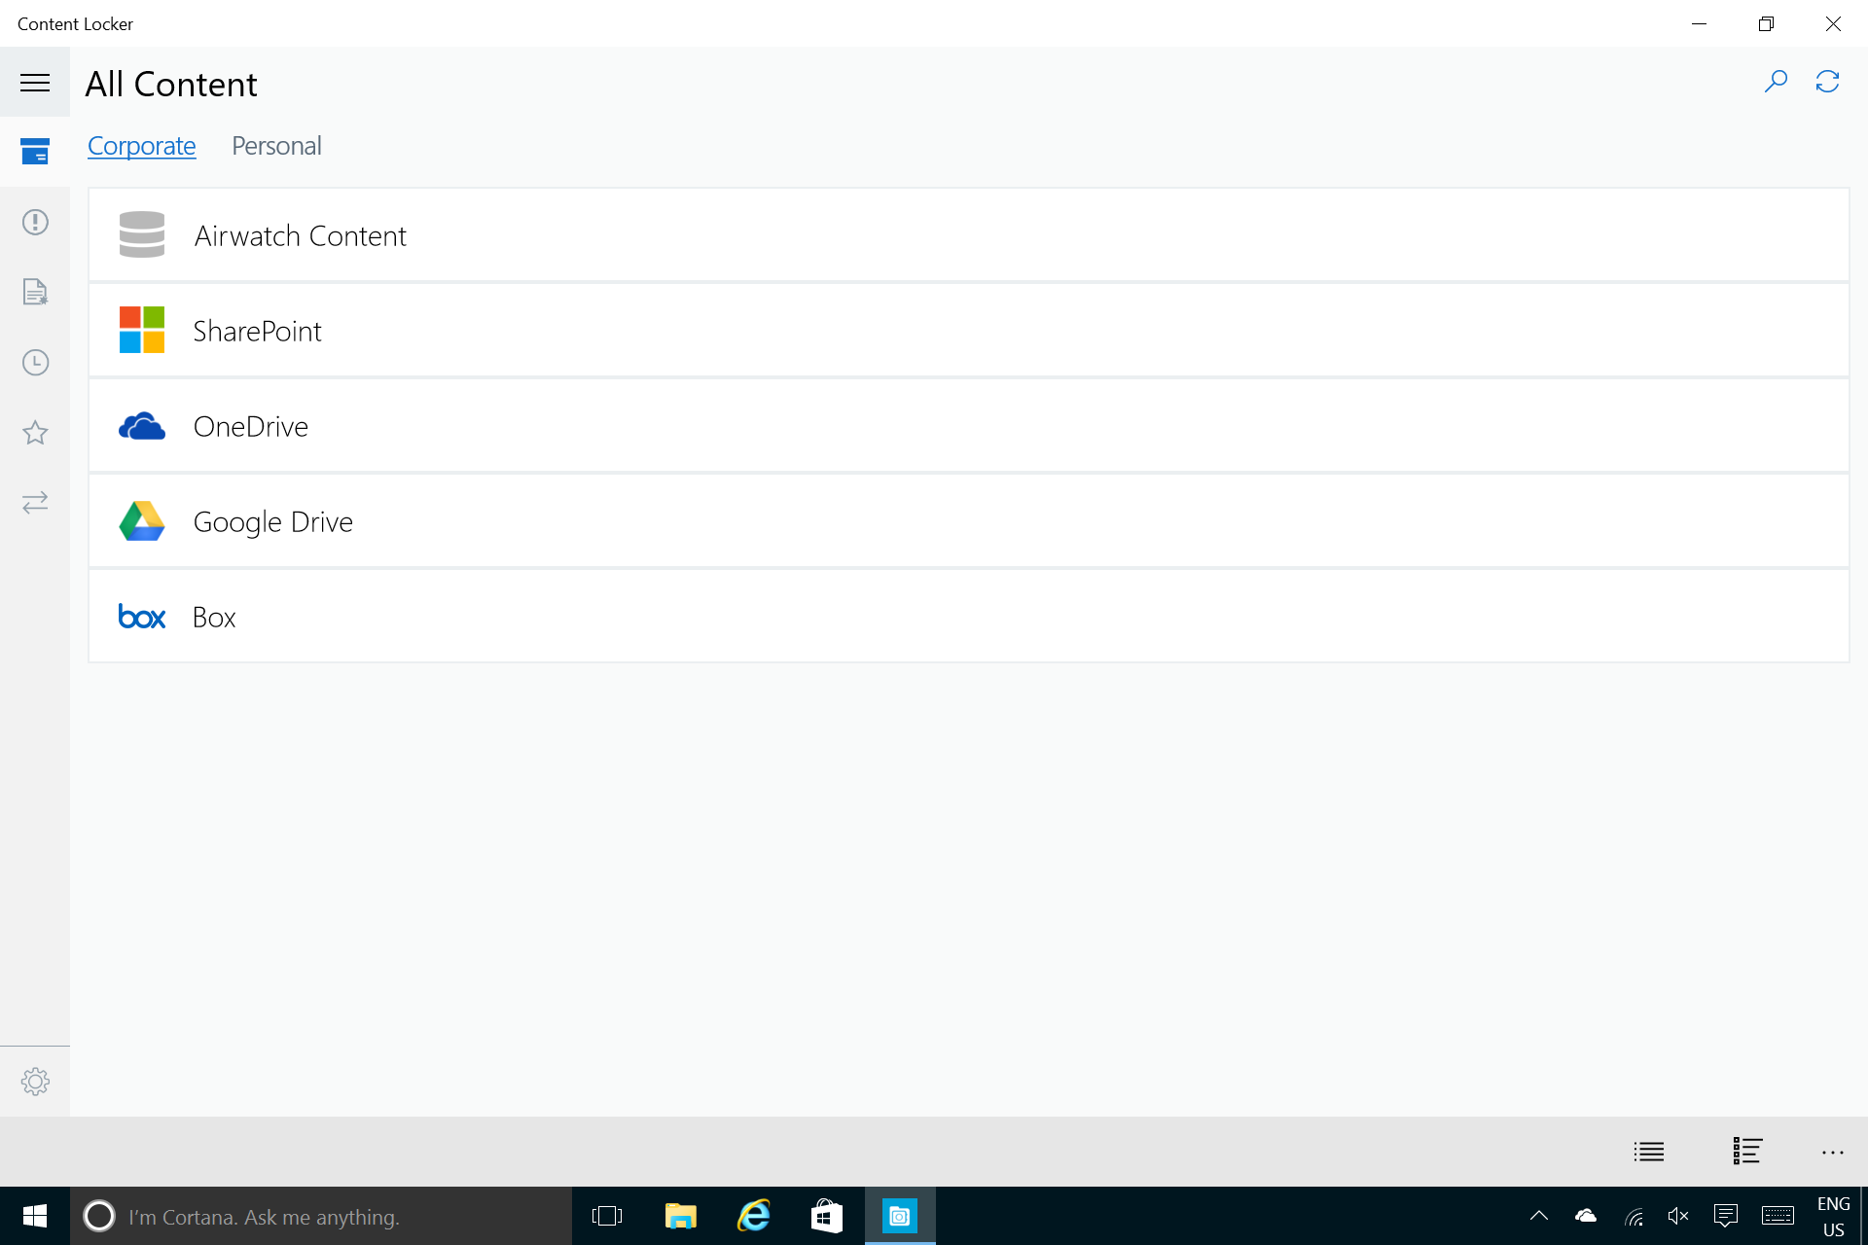This screenshot has height=1245, width=1868.
Task: Open Favorites star icon in sidebar
Action: coord(35,433)
